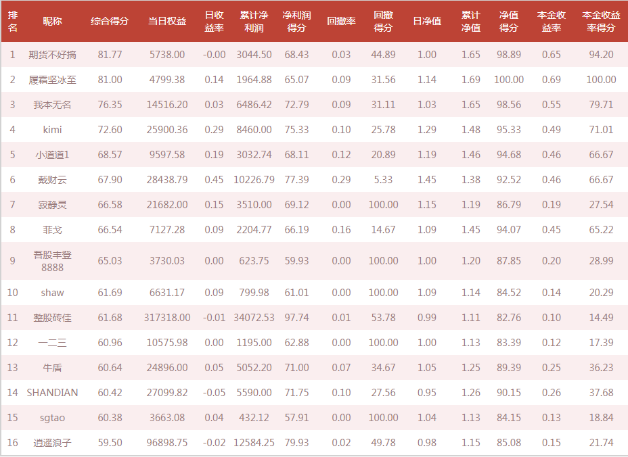
Task: Click net value score 86.79
Action: [509, 205]
